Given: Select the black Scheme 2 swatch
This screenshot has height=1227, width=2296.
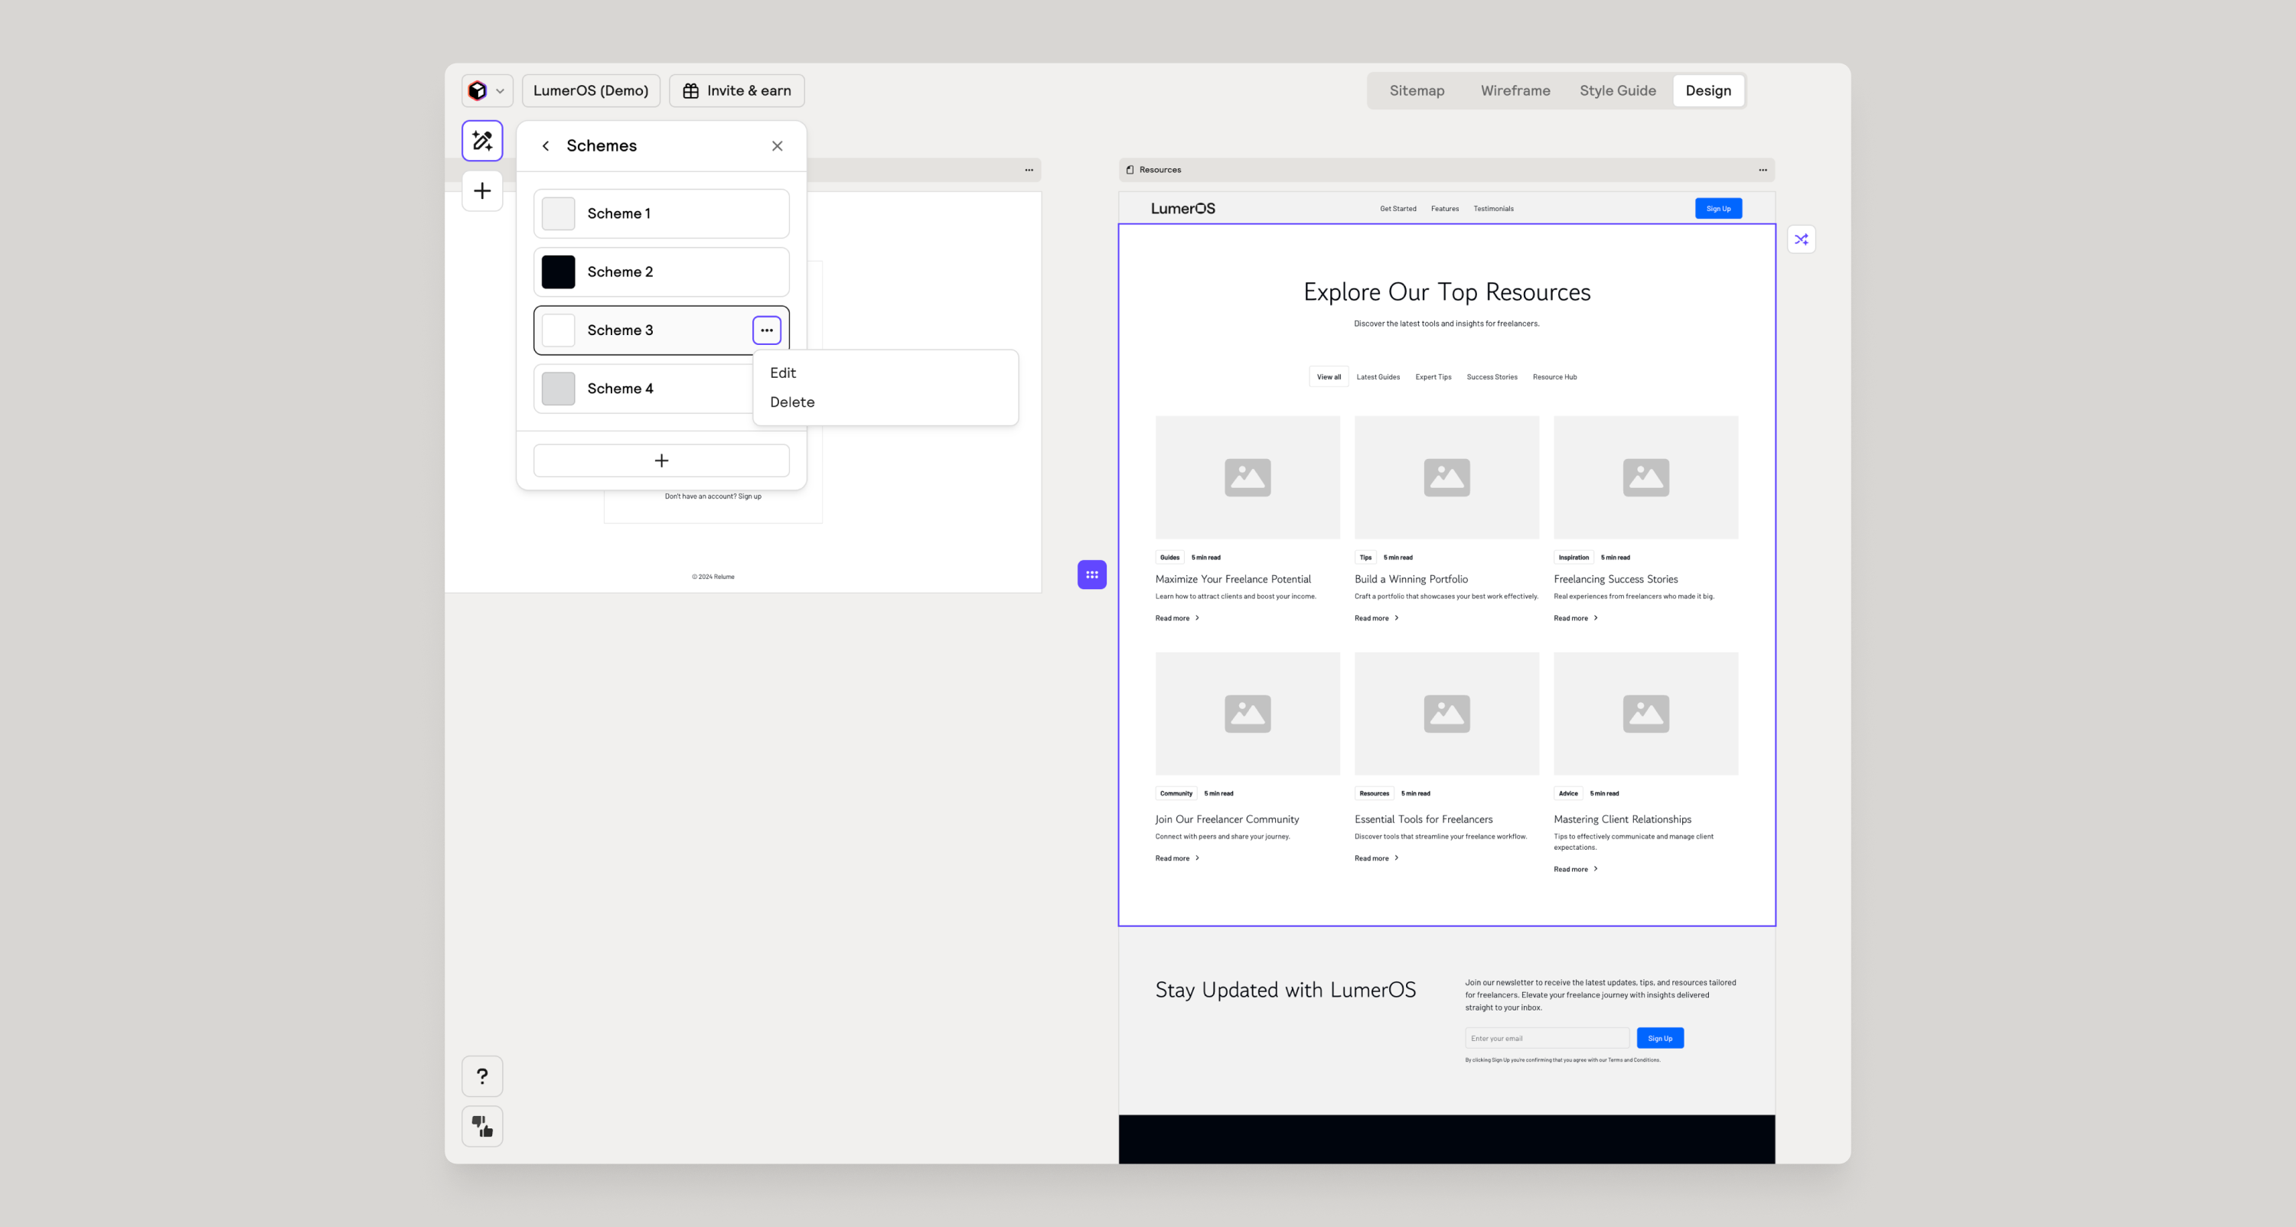Looking at the screenshot, I should [x=559, y=272].
